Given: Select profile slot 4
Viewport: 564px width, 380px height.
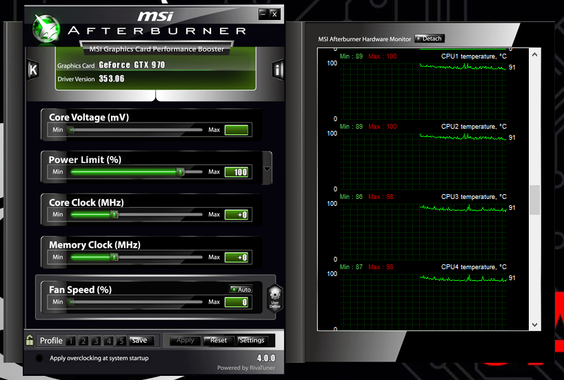Looking at the screenshot, I should (x=108, y=341).
